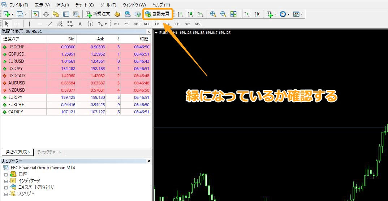Click the New Chart icon
This screenshot has width=388, height=201.
[x=7, y=14]
